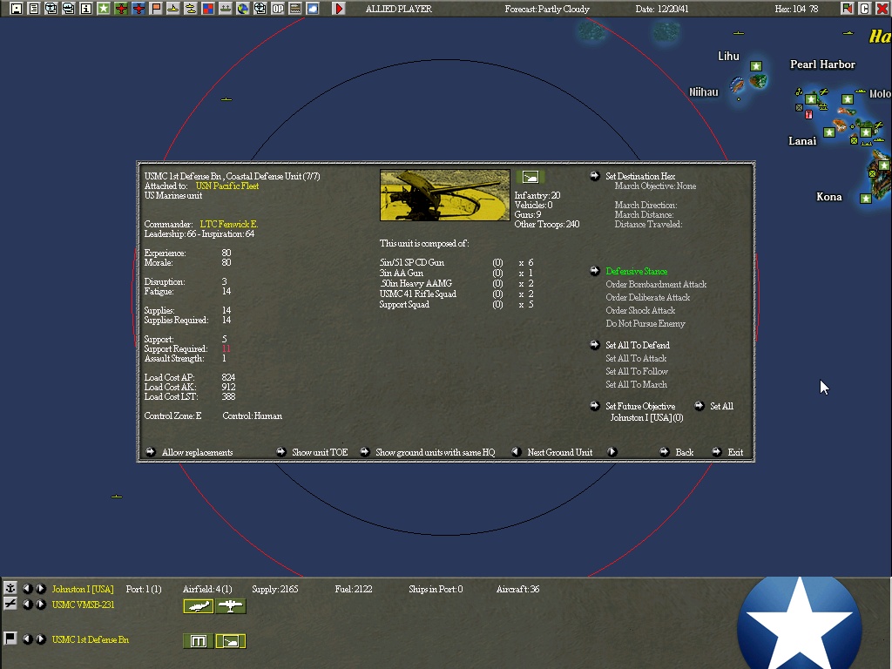The image size is (892, 669).
Task: Exit the unit information dialog
Action: pyautogui.click(x=735, y=452)
